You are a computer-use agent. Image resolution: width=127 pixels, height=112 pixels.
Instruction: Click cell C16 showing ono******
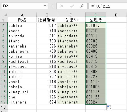pyautogui.click(x=71, y=97)
